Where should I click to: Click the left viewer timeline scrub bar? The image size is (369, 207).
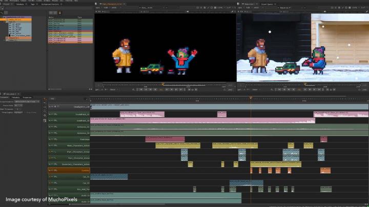tap(164, 84)
